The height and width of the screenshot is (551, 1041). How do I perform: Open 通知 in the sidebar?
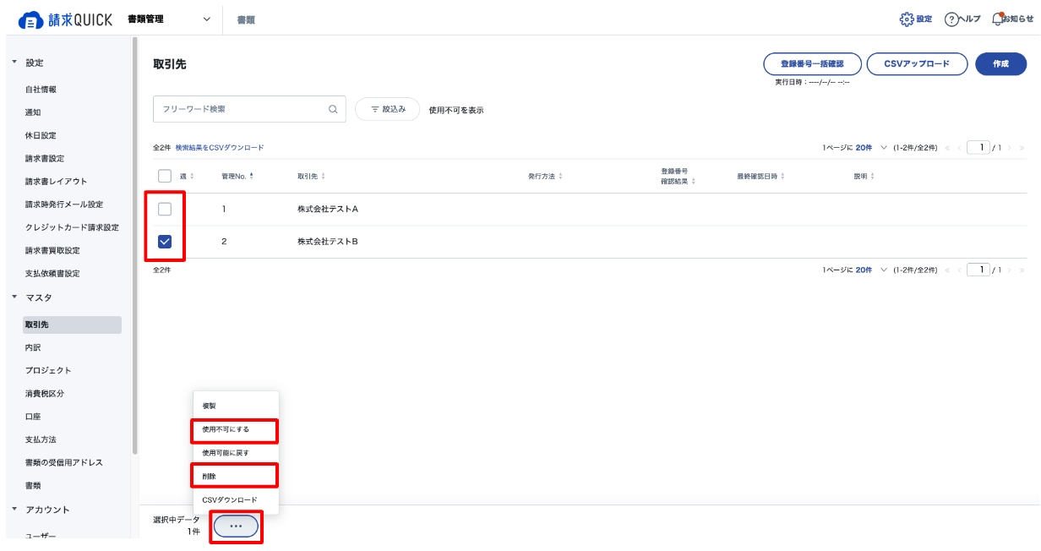coord(33,112)
